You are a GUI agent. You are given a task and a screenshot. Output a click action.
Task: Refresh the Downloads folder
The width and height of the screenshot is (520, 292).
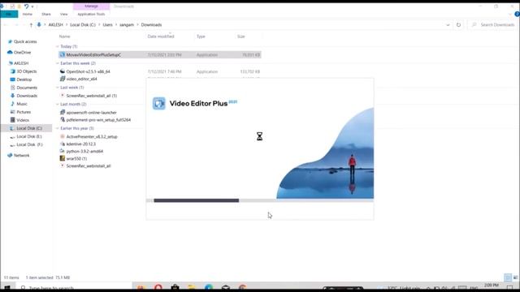point(458,25)
